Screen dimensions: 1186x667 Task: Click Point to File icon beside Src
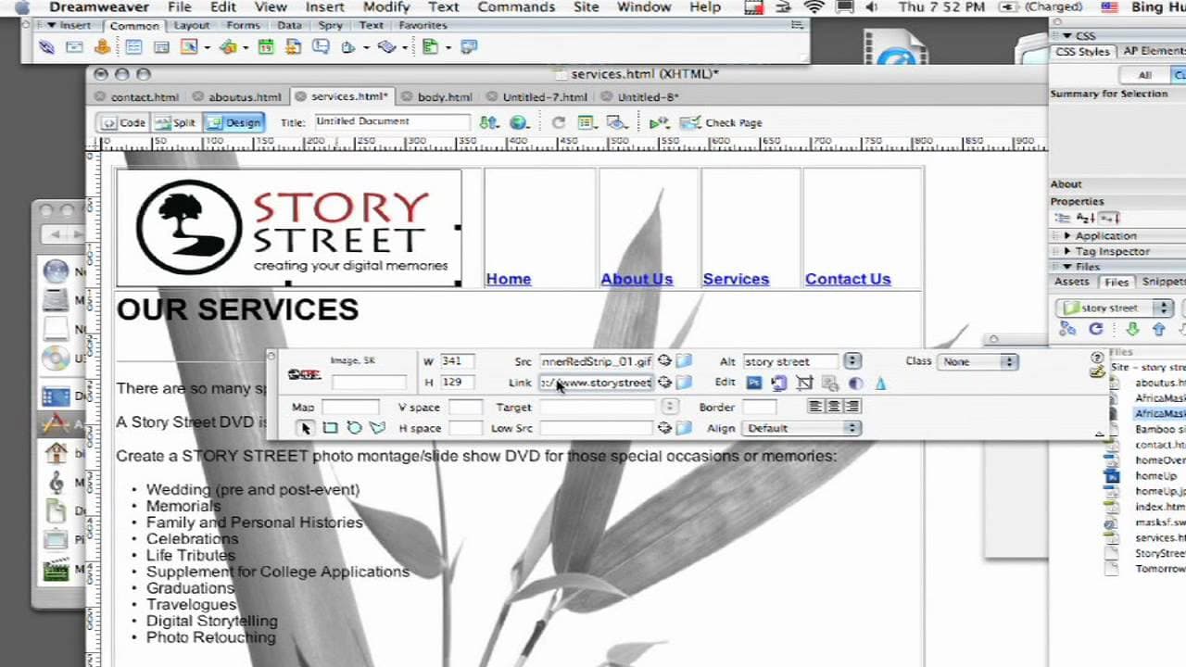click(664, 361)
